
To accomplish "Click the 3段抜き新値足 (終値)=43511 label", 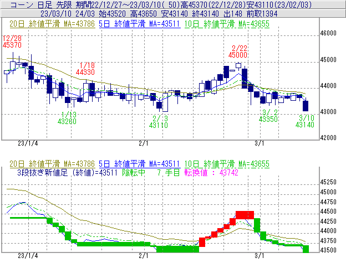I will pos(67,172).
